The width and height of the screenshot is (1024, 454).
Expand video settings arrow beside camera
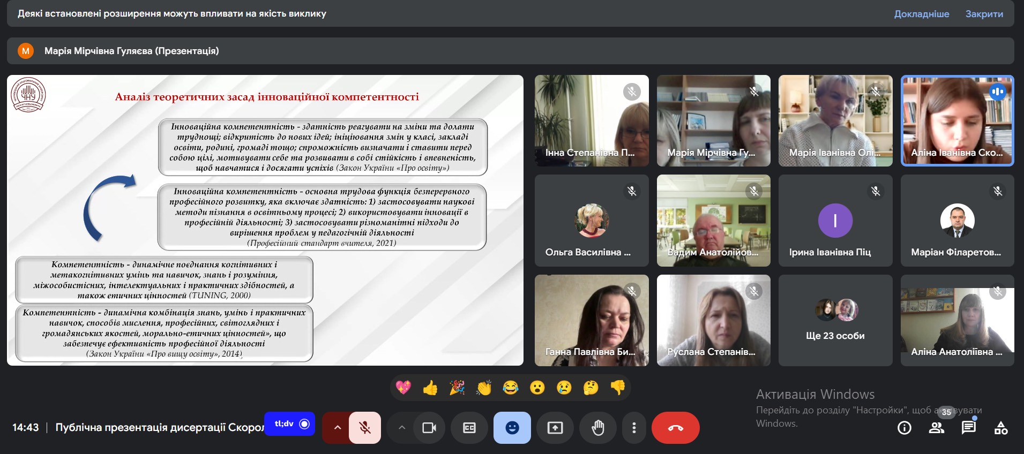pyautogui.click(x=402, y=428)
